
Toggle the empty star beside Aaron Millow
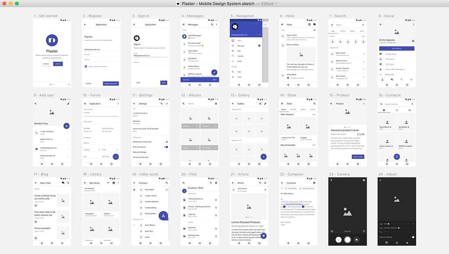[134, 225]
